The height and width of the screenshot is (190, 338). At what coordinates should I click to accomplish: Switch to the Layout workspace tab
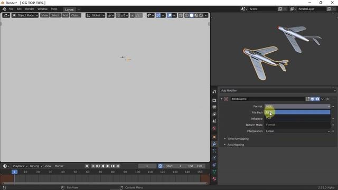coord(69,9)
